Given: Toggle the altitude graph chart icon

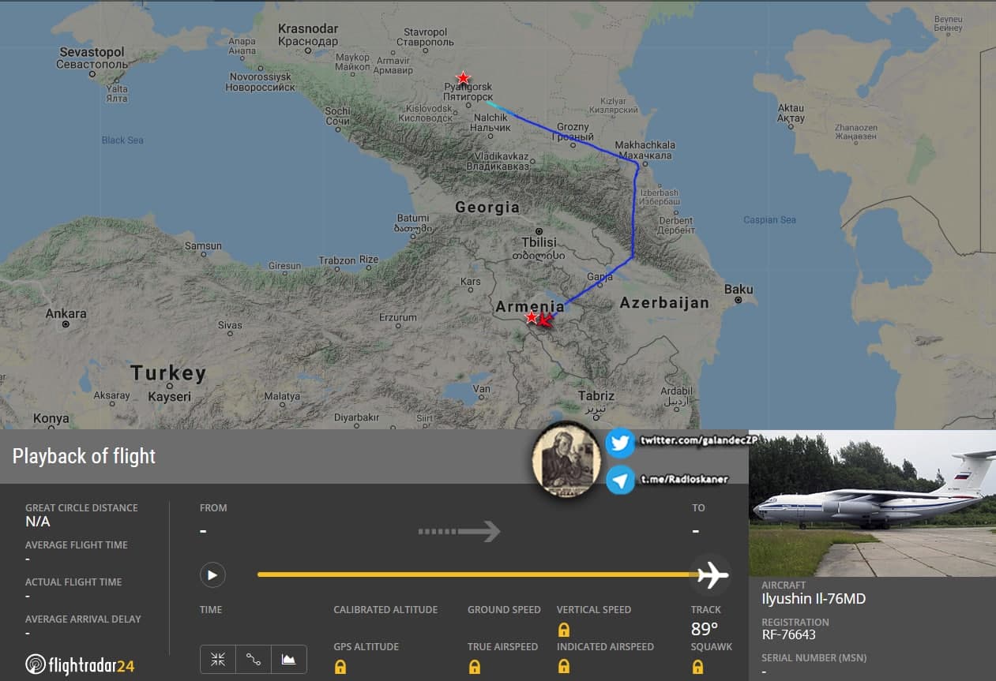Looking at the screenshot, I should (x=288, y=659).
